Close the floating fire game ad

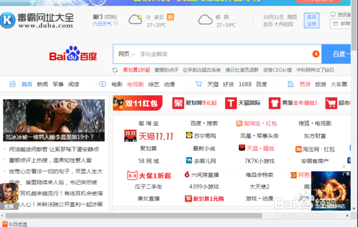344,167
